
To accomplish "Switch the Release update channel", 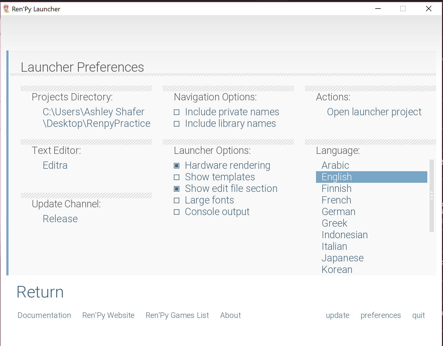I will [x=60, y=219].
